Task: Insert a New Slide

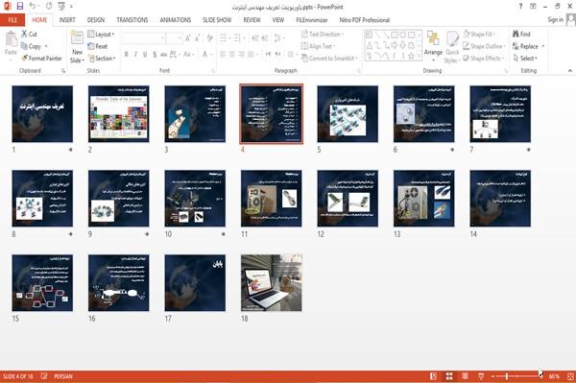Action: coord(77,47)
